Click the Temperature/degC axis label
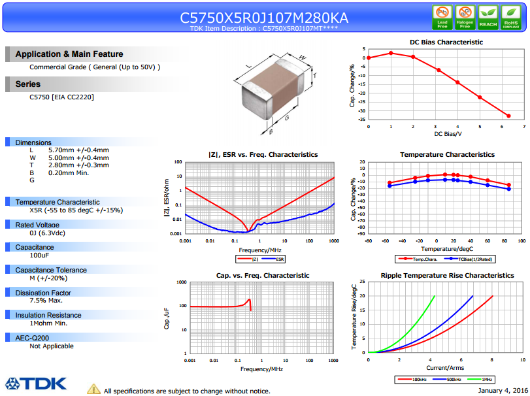 [447, 249]
